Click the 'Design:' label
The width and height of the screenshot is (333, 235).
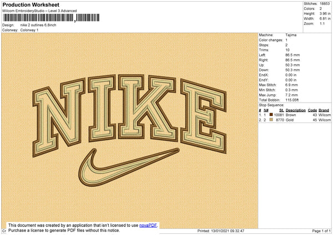coord(8,25)
